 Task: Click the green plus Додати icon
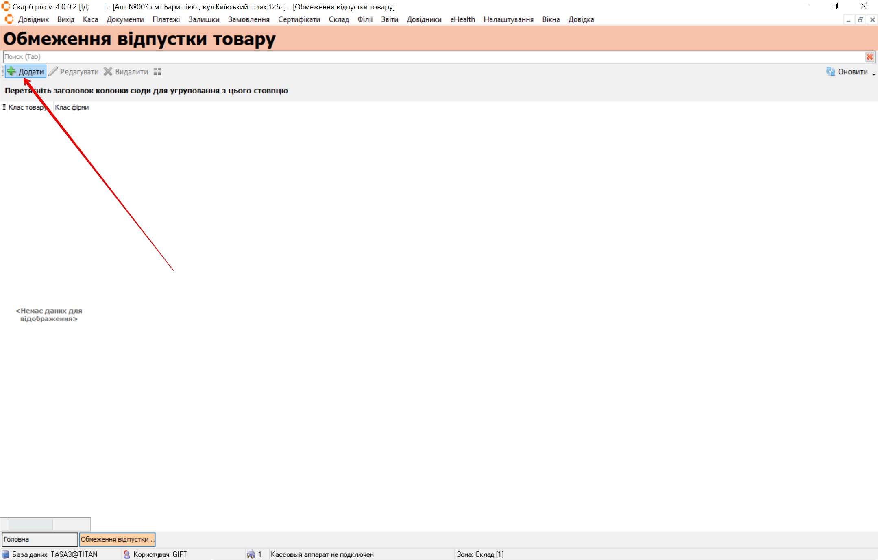click(x=11, y=71)
